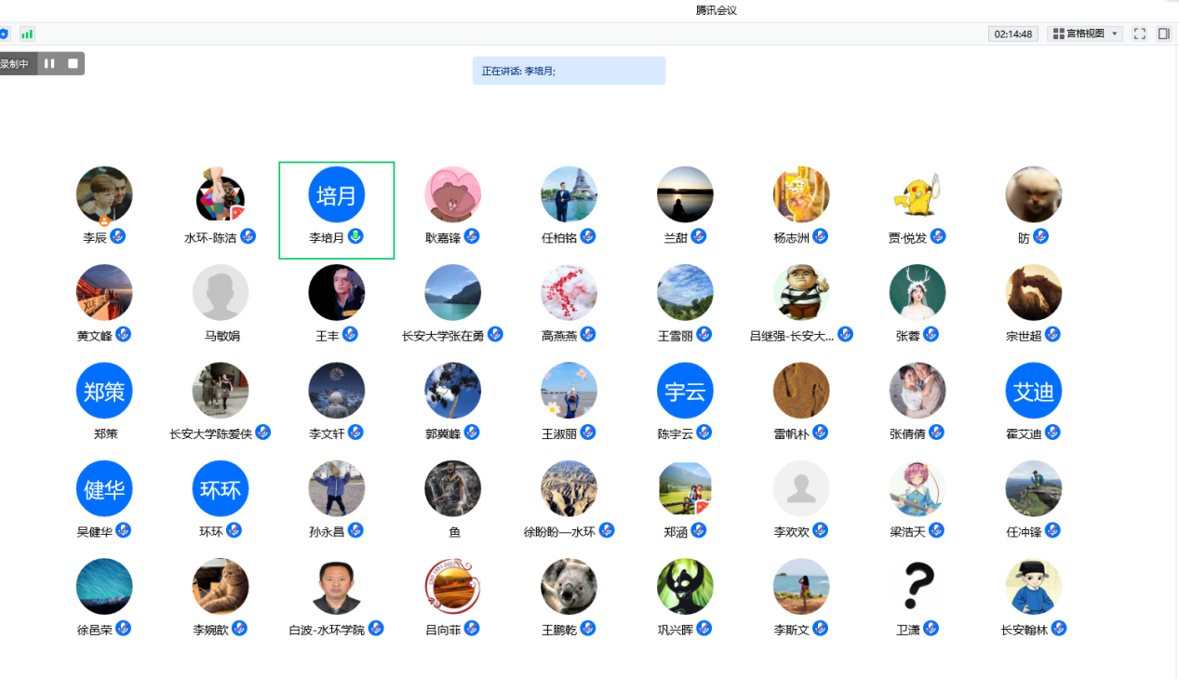This screenshot has width=1179, height=679.
Task: Open the network signal strength indicator
Action: coord(27,33)
